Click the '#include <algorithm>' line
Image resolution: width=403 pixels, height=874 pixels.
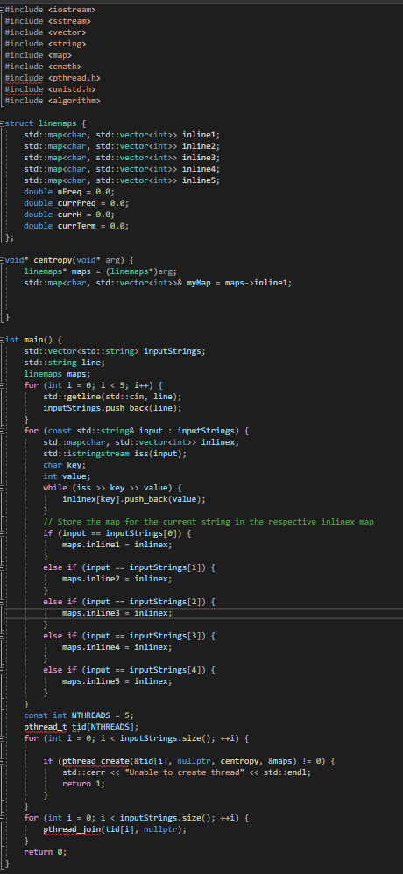click(53, 101)
